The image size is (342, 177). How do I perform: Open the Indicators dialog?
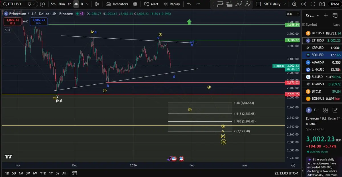117,4
